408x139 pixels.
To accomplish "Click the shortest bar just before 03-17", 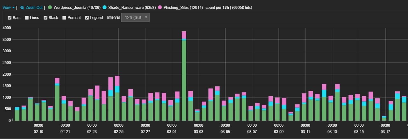I will (x=384, y=118).
